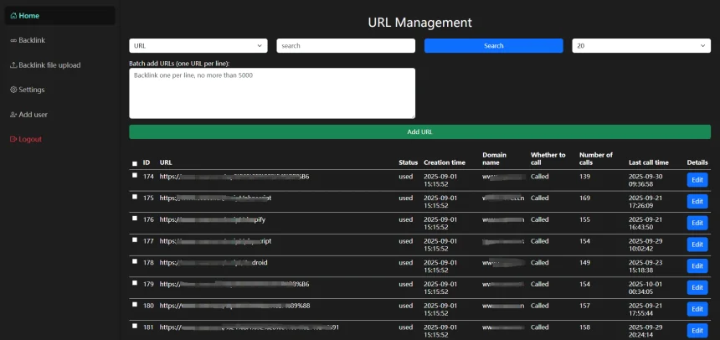The image size is (720, 340).
Task: Click the batch add URLs textarea
Action: tap(272, 93)
